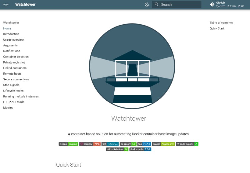
Task: Click the all contributors badge
Action: (x=117, y=149)
